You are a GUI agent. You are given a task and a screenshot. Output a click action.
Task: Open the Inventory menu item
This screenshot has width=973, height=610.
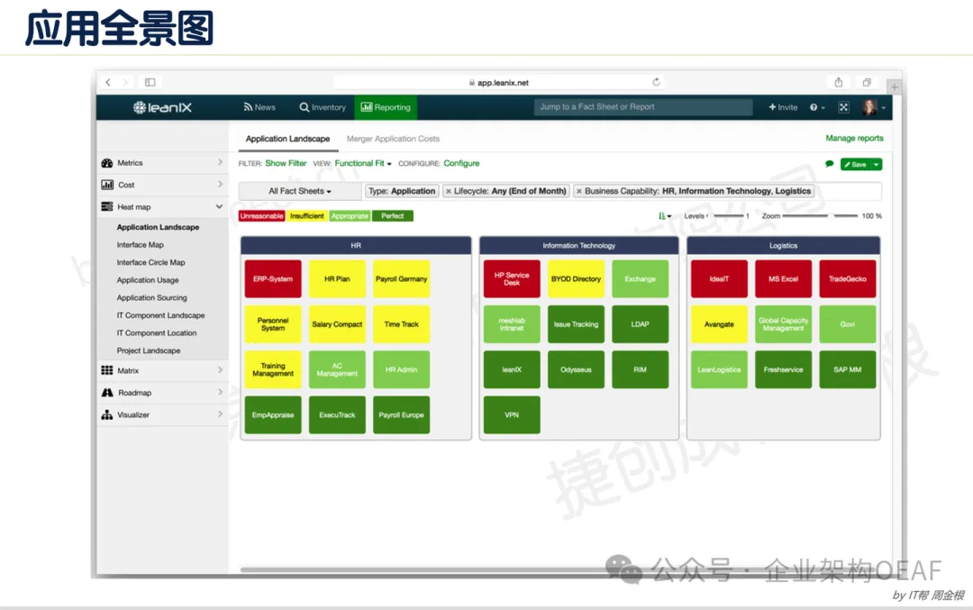click(323, 107)
